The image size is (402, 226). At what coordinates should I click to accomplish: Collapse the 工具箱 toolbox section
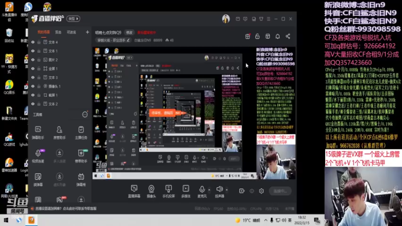click(85, 115)
